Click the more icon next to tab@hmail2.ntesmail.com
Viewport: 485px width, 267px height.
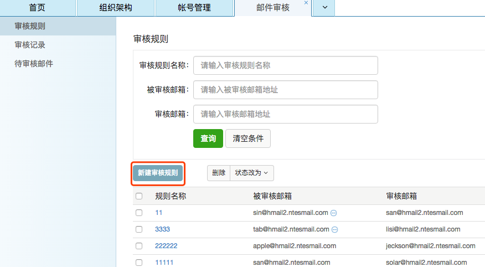pyautogui.click(x=335, y=229)
